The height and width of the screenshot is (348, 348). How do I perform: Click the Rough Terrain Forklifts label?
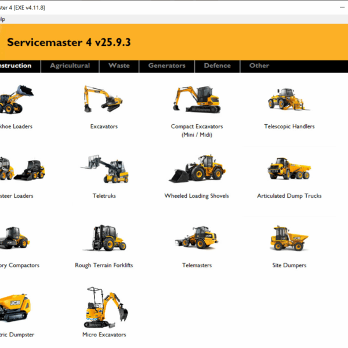pyautogui.click(x=104, y=266)
